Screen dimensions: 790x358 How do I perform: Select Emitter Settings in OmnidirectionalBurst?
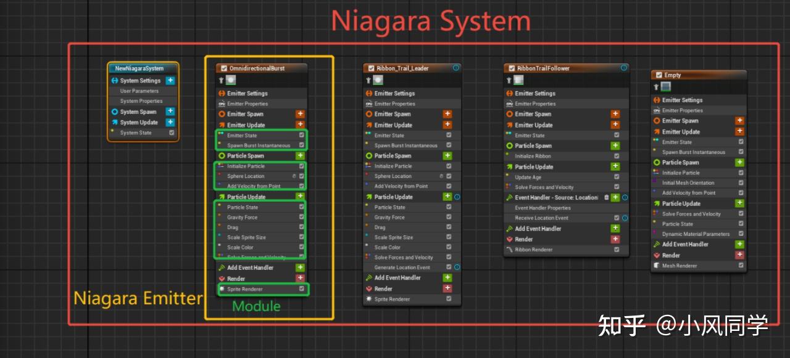(x=247, y=94)
